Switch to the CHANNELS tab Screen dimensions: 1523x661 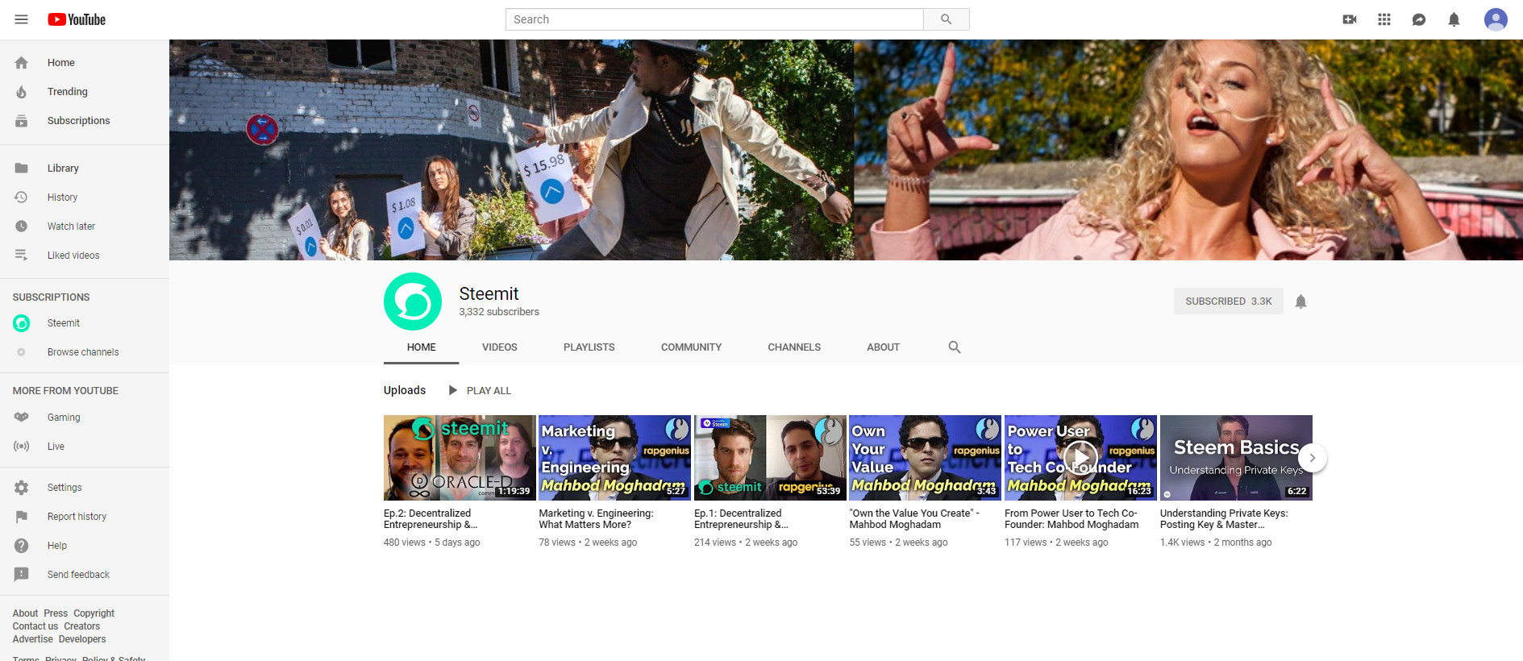click(x=794, y=347)
